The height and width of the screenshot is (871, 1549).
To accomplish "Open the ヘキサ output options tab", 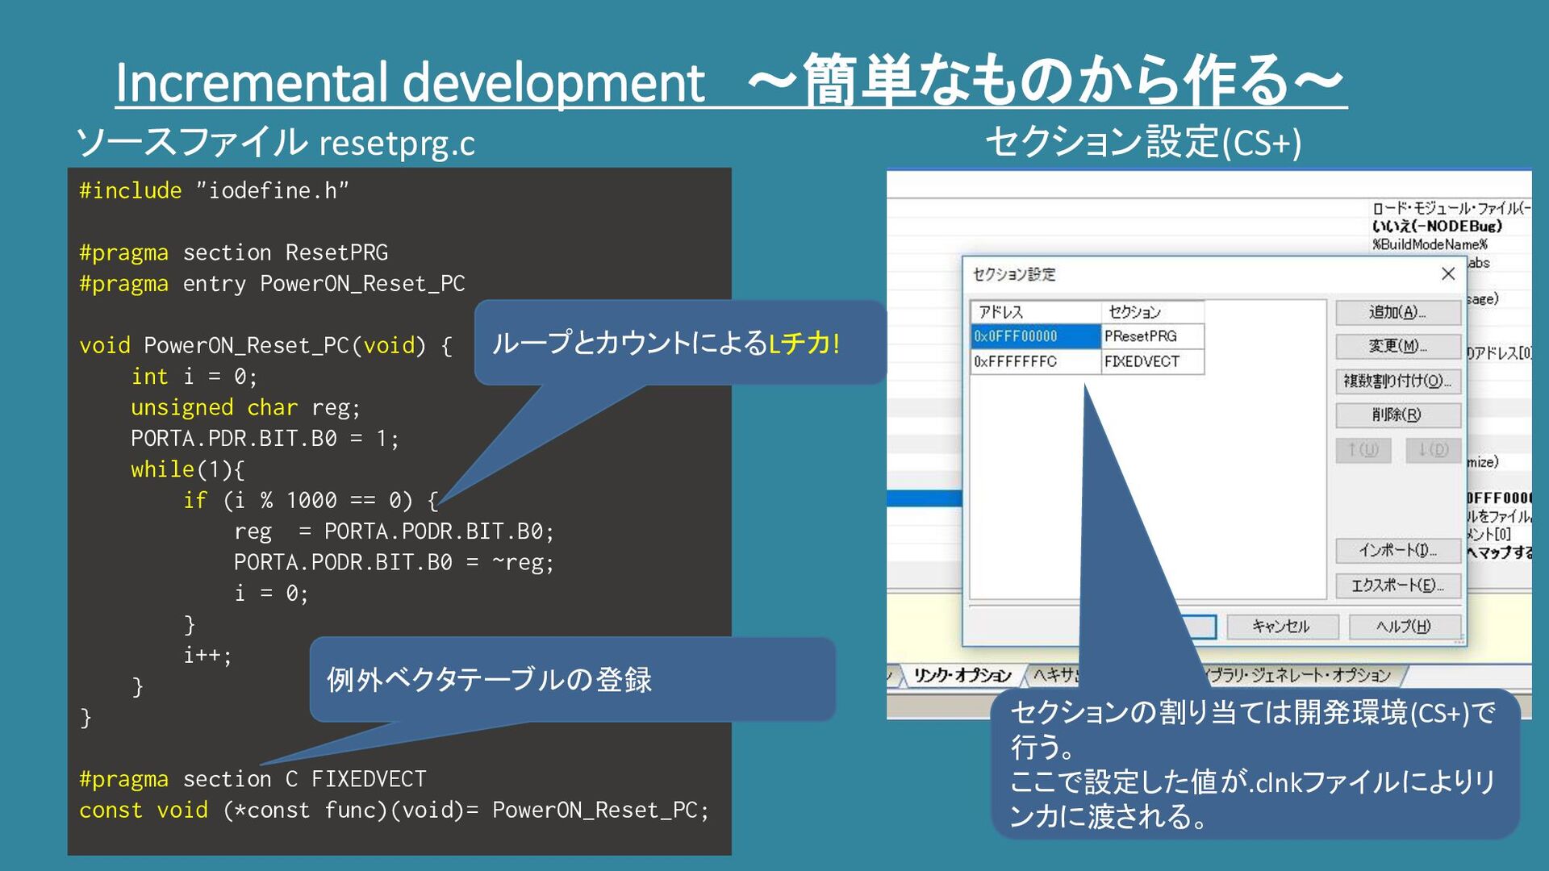I will 1055,676.
